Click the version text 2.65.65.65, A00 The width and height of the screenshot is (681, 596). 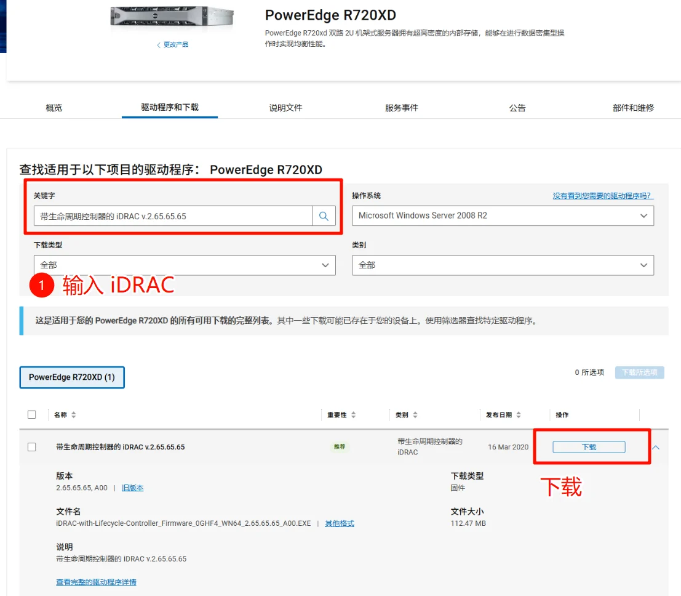[x=82, y=488]
